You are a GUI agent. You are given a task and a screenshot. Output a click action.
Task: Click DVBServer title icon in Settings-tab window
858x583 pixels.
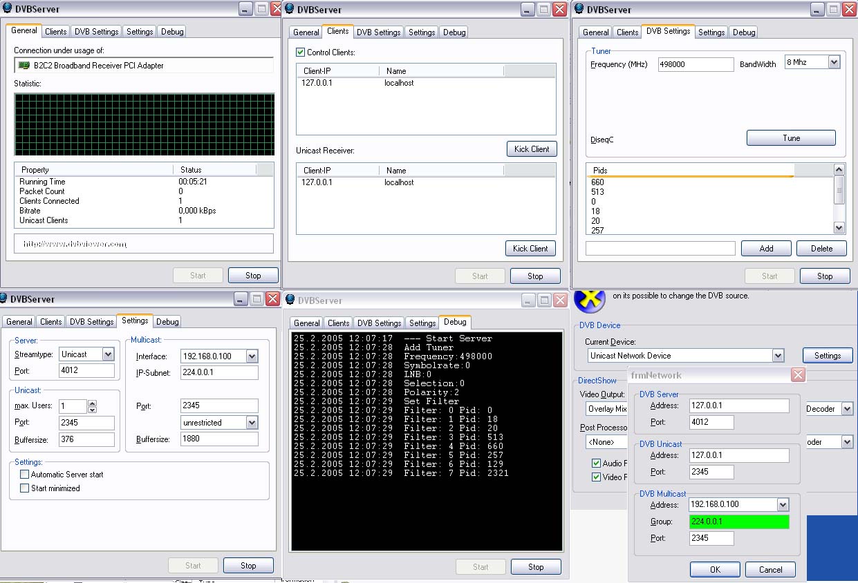(3, 298)
